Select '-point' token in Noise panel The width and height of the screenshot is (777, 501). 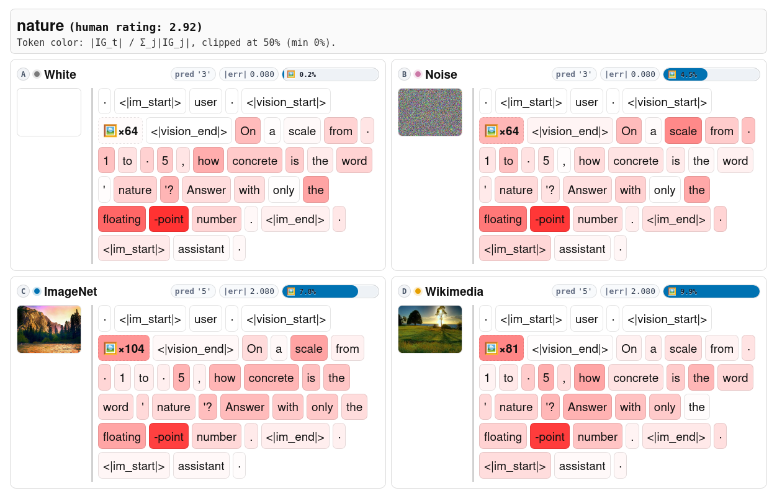pyautogui.click(x=550, y=219)
